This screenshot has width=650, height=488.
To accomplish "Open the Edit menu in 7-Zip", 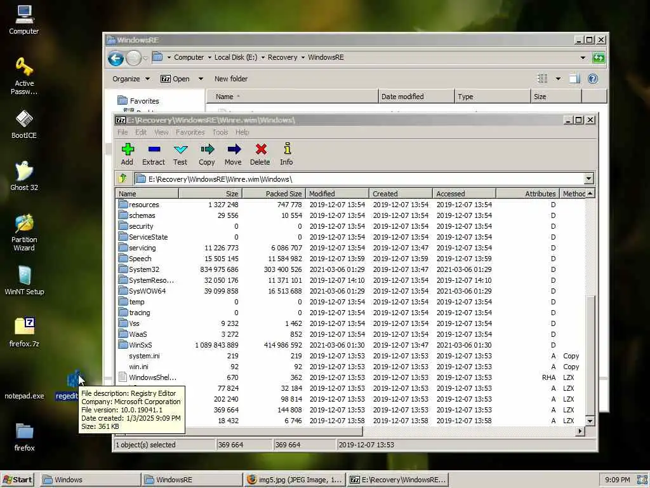I will [141, 132].
